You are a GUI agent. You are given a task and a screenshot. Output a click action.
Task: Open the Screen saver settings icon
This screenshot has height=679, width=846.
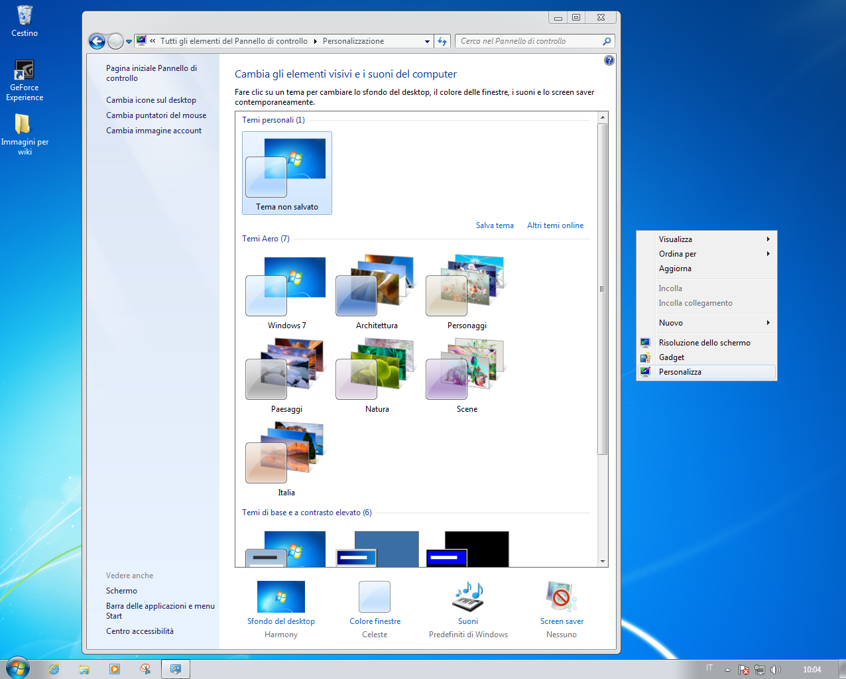tap(561, 597)
